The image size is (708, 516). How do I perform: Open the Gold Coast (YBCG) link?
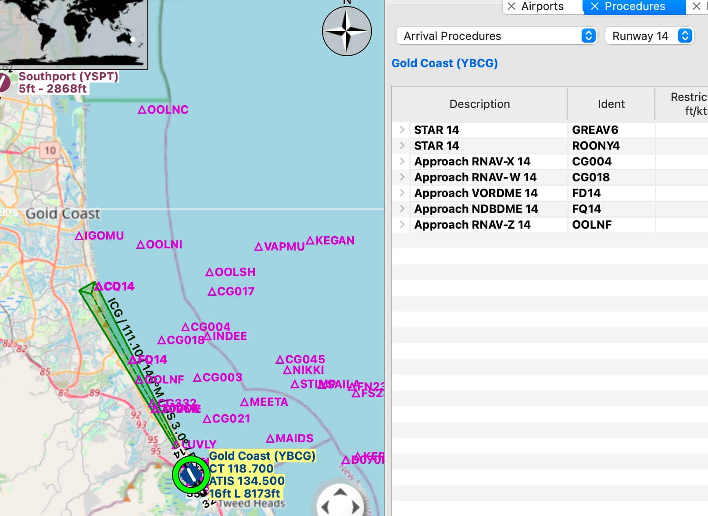(444, 63)
